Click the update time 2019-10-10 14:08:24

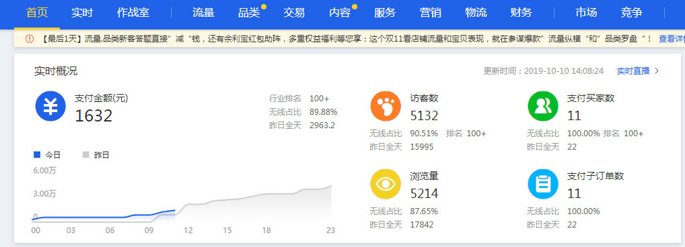tap(564, 71)
